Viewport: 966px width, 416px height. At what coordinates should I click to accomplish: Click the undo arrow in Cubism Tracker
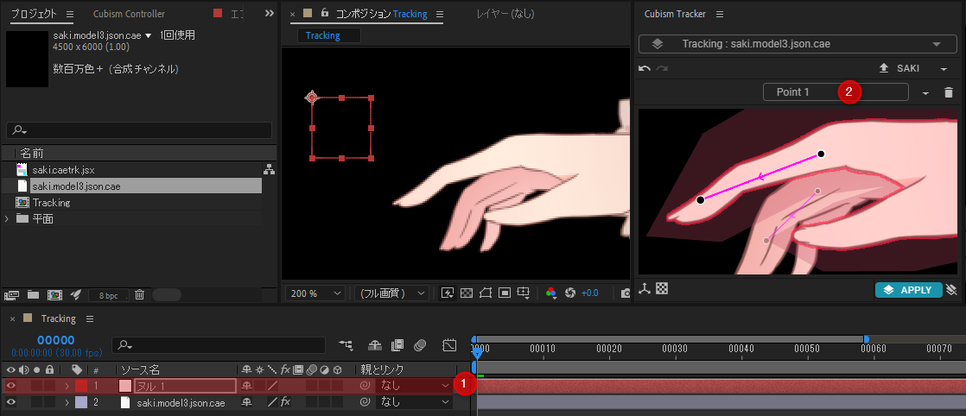(644, 68)
